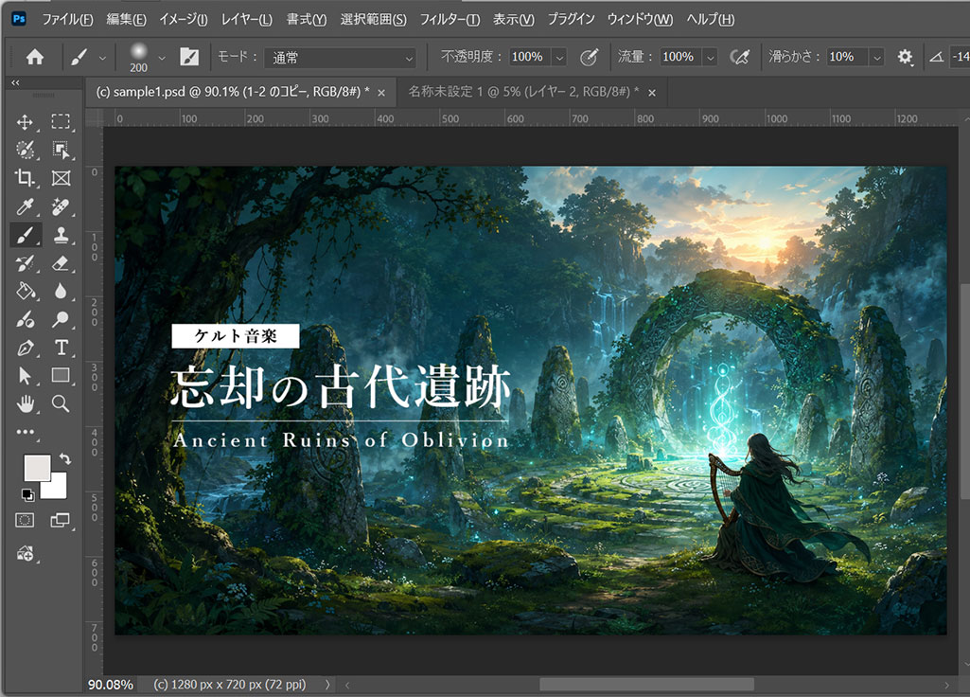Screen dimensions: 970x697
Task: Select the Blur tool
Action: (61, 291)
